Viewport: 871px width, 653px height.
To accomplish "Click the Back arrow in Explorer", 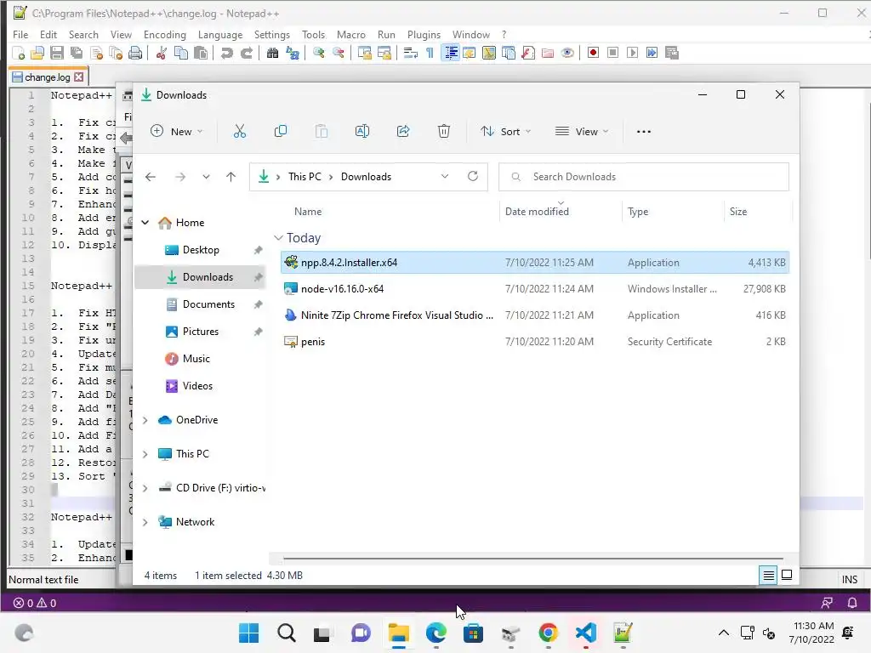I will click(150, 177).
